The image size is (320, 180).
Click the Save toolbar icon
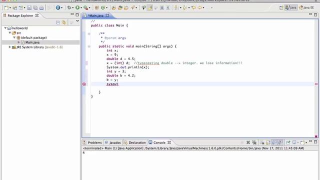(x=29, y=8)
